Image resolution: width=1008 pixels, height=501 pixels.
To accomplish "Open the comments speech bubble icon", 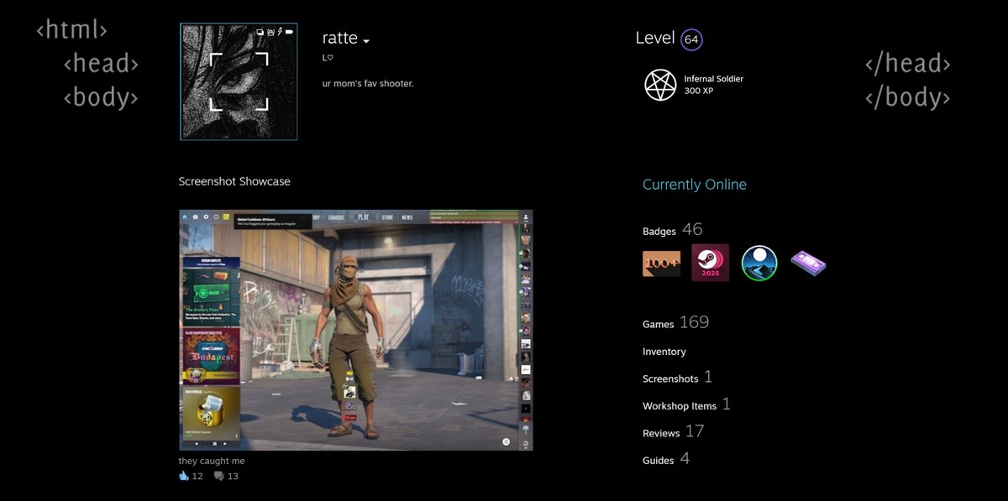I will click(219, 476).
